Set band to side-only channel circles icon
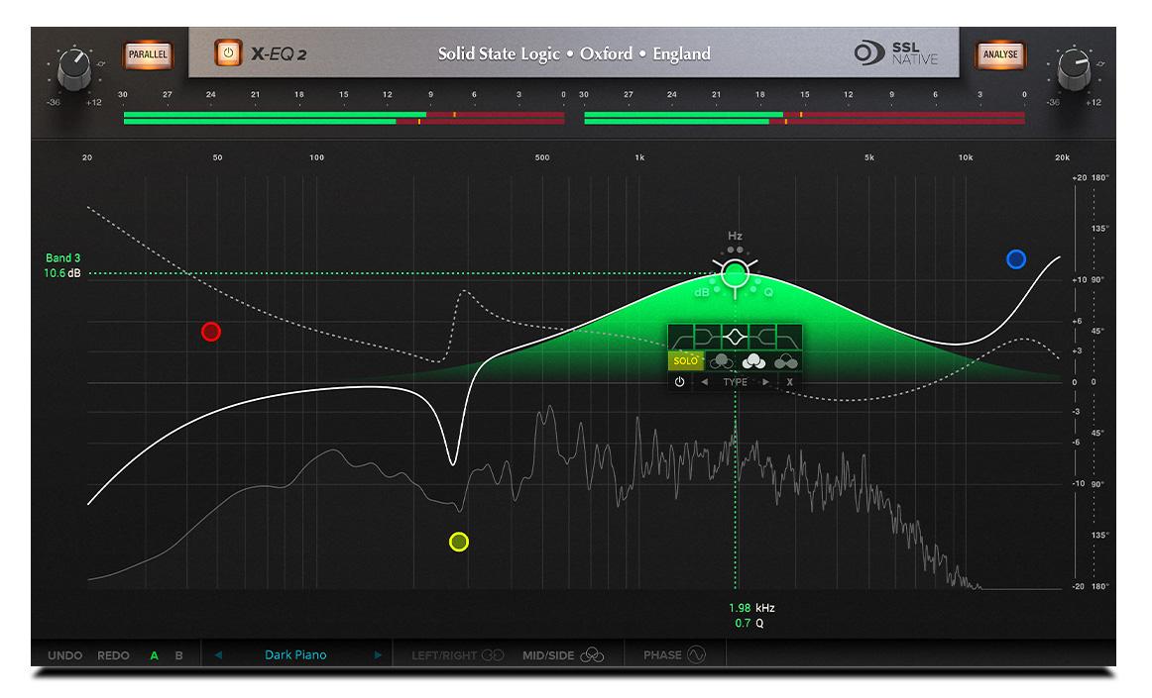 (786, 361)
